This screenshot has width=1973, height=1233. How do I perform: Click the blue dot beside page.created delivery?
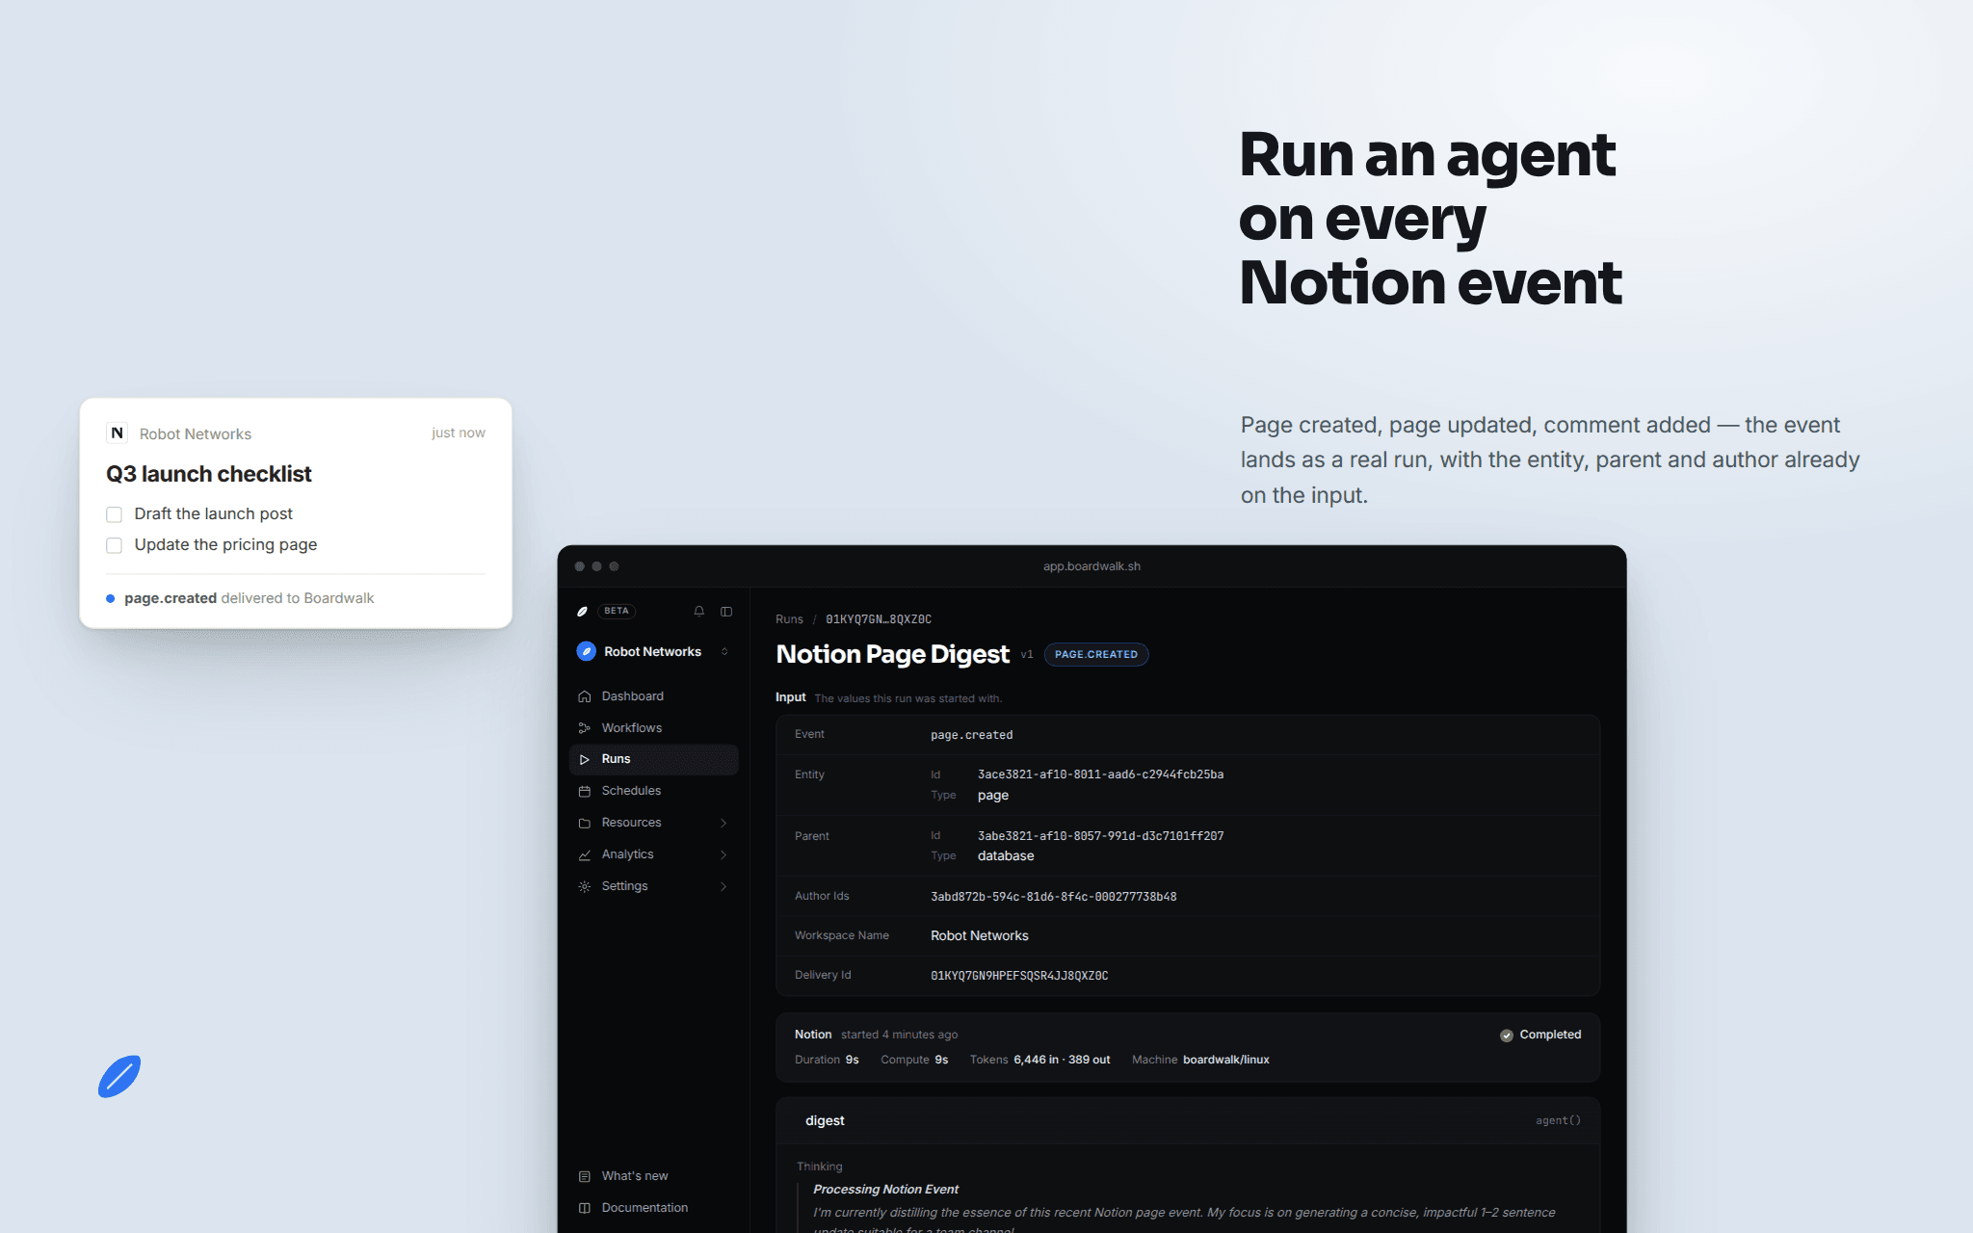(111, 599)
